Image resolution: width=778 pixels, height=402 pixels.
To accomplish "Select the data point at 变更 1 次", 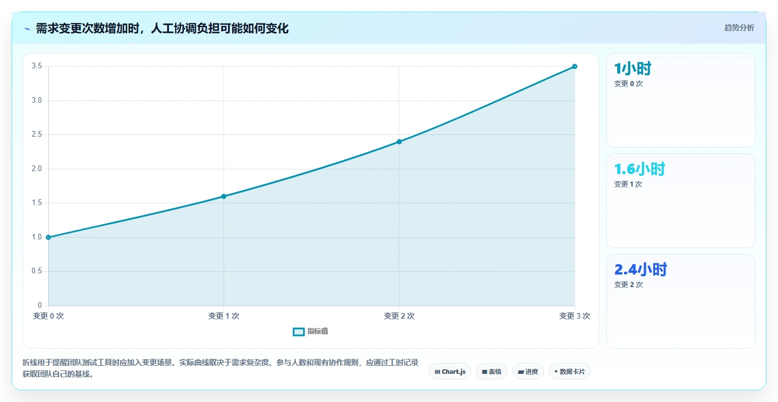I will [x=224, y=196].
